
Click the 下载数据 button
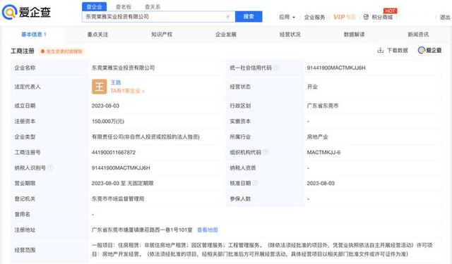pos(393,50)
